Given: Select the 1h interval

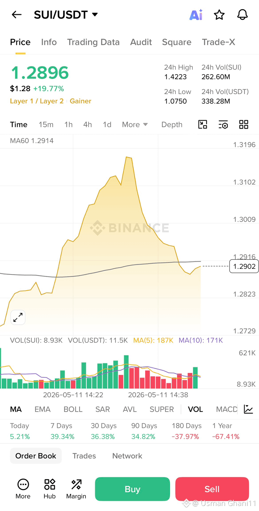Looking at the screenshot, I should tap(69, 125).
